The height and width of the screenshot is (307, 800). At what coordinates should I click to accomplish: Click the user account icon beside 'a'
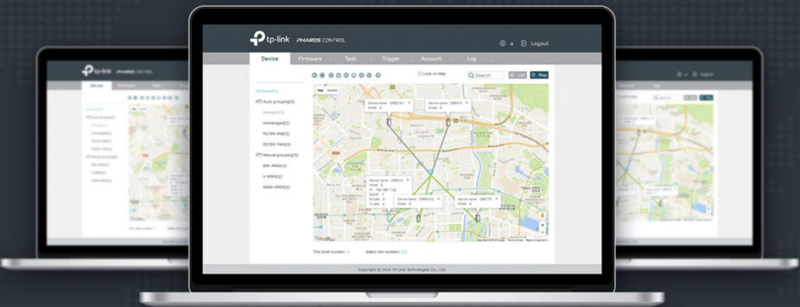click(502, 44)
